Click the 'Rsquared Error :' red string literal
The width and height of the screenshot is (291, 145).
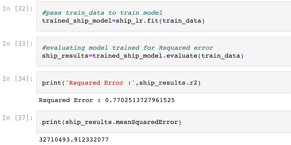pyautogui.click(x=102, y=83)
